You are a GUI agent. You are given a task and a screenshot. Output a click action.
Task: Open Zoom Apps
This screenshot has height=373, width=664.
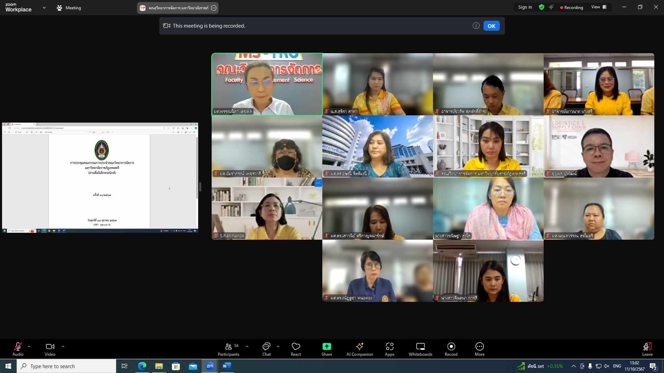[x=389, y=349]
